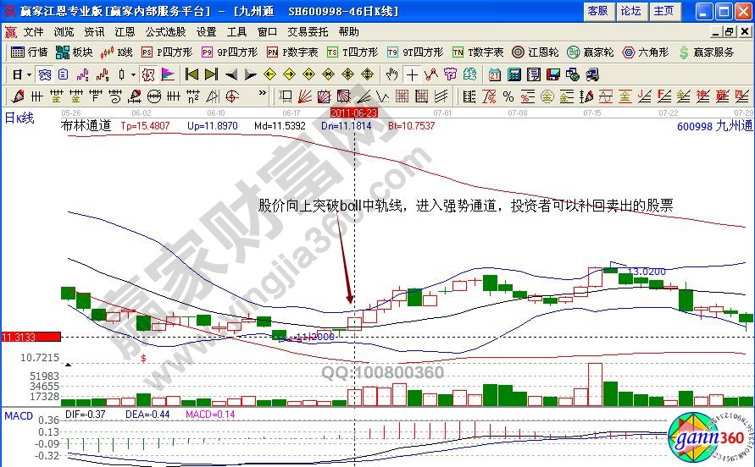Open the 帮助 menu

tap(348, 32)
